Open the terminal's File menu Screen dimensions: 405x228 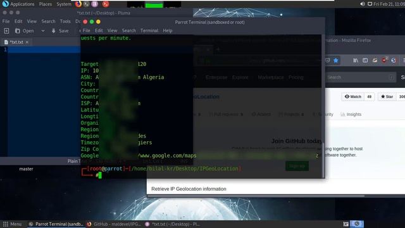pyautogui.click(x=86, y=30)
